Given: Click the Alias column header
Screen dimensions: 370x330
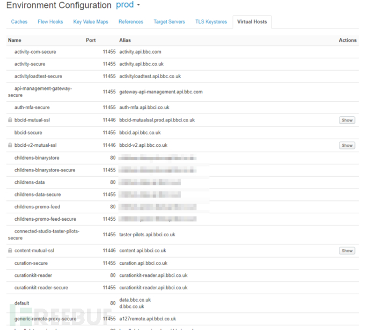Looking at the screenshot, I should (x=125, y=40).
